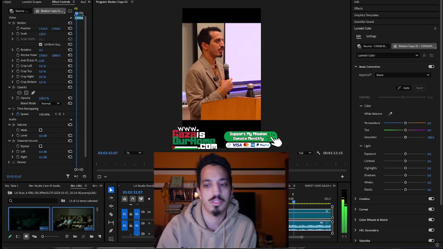Select the Razor tool
The width and height of the screenshot is (443, 249).
point(111,214)
